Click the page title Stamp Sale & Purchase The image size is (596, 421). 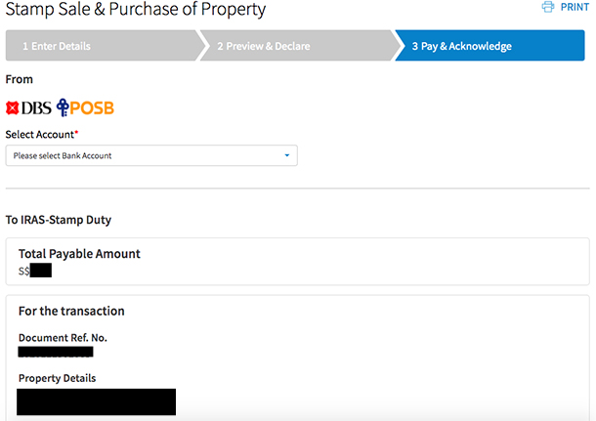pyautogui.click(x=135, y=9)
